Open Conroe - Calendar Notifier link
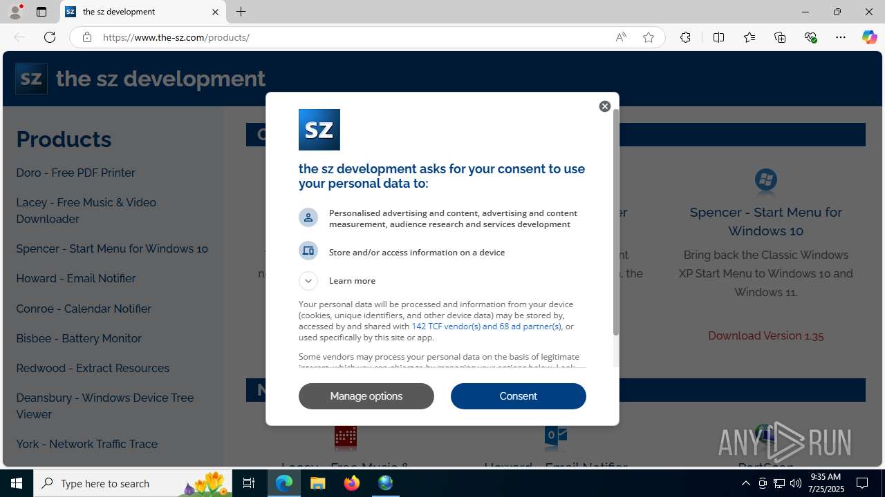 (84, 309)
